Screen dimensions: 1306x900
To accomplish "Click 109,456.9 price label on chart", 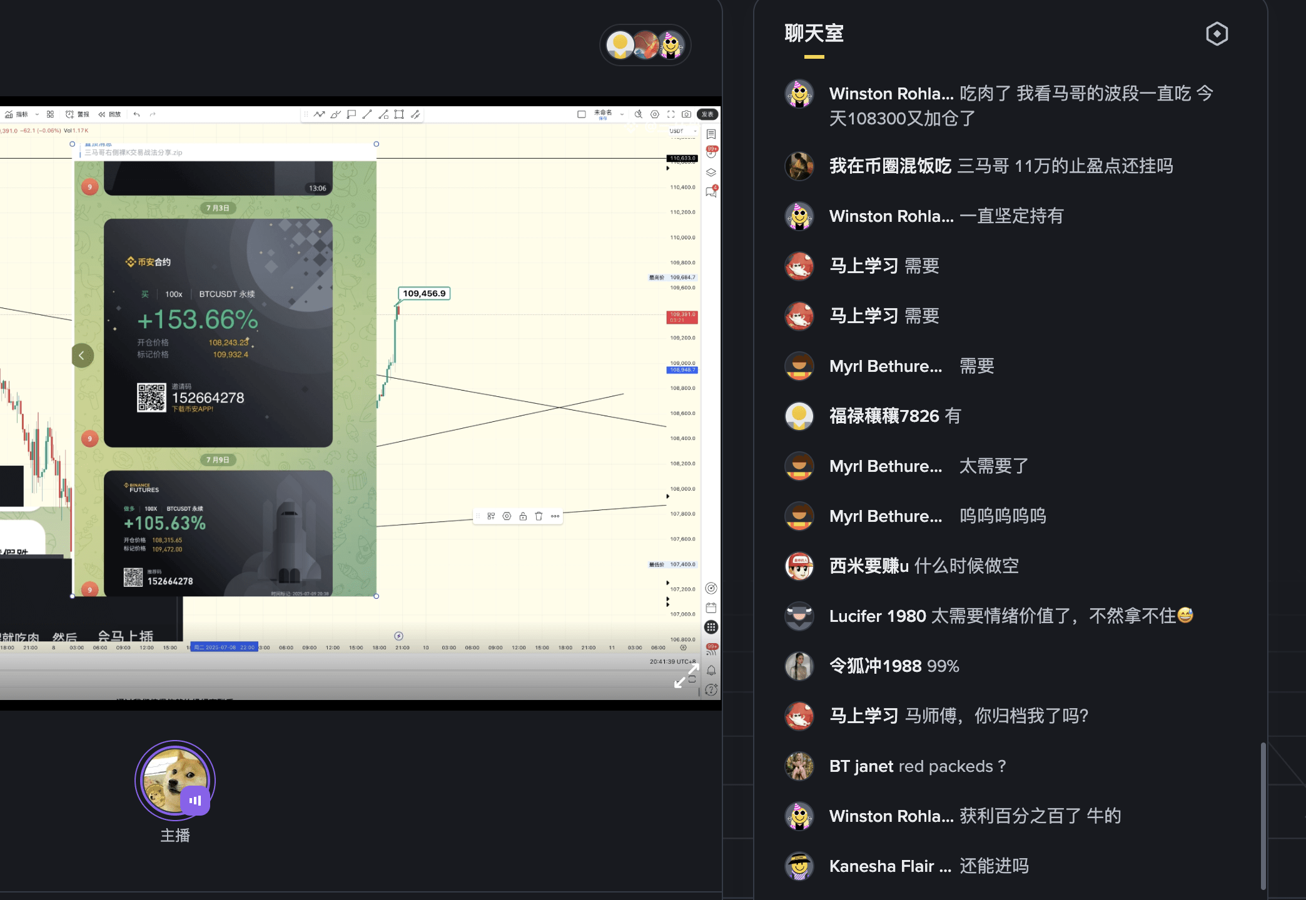I will 424,293.
